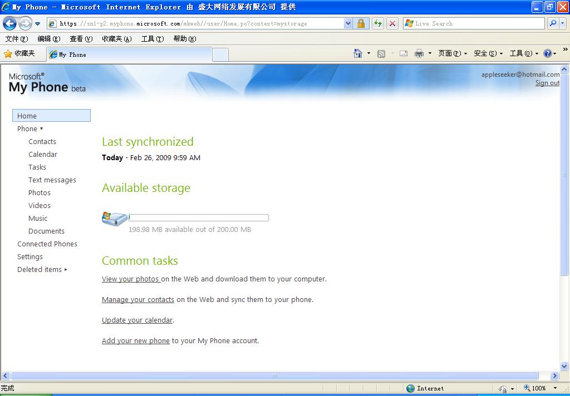Select Home in the sidebar
The width and height of the screenshot is (570, 396).
[51, 116]
